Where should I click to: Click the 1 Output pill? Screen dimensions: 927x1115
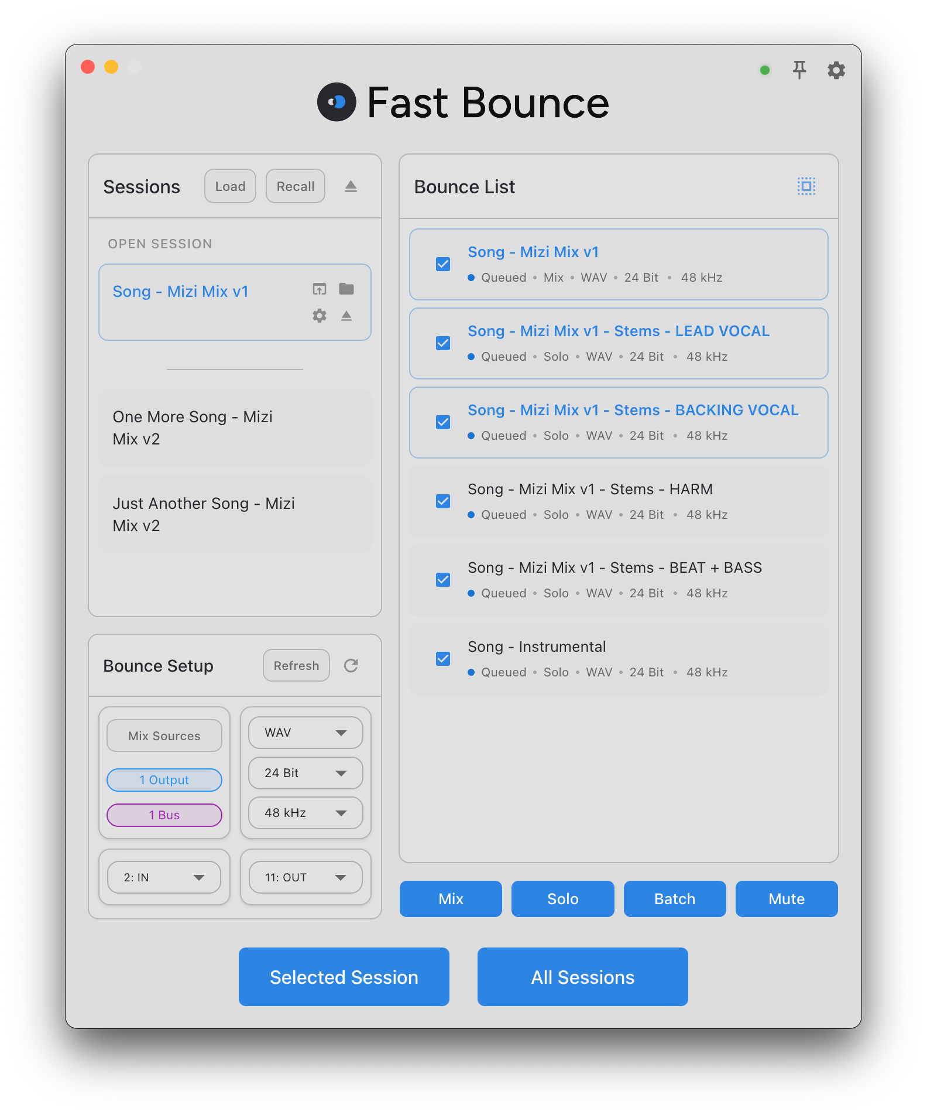coord(164,780)
